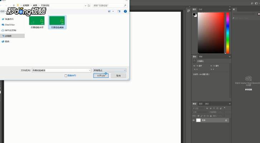This screenshot has width=260, height=143.
Task: Open the fill dropdown arrow in Layers
Action: click(224, 116)
